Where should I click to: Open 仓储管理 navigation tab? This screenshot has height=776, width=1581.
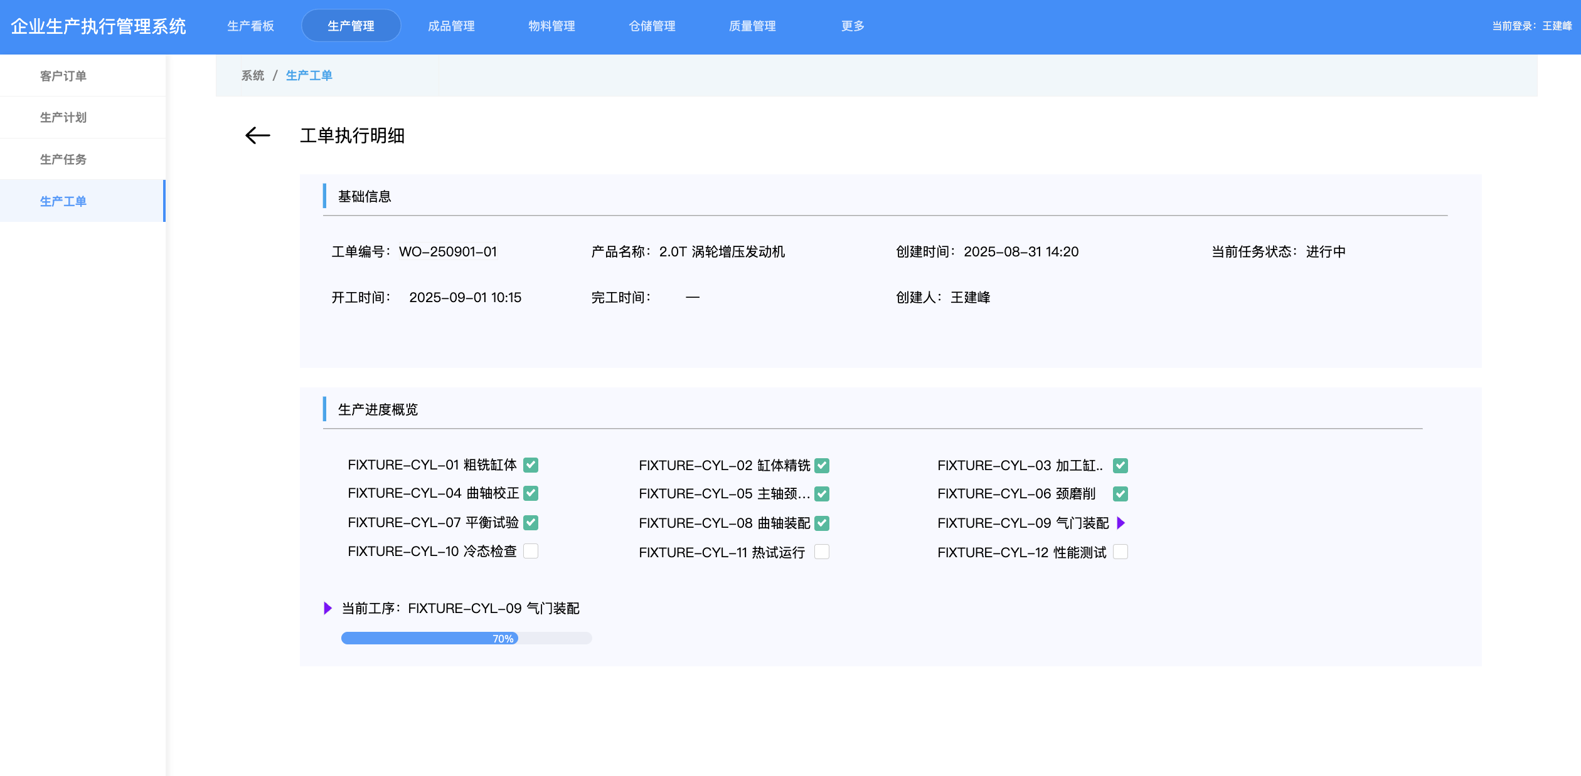pos(652,26)
